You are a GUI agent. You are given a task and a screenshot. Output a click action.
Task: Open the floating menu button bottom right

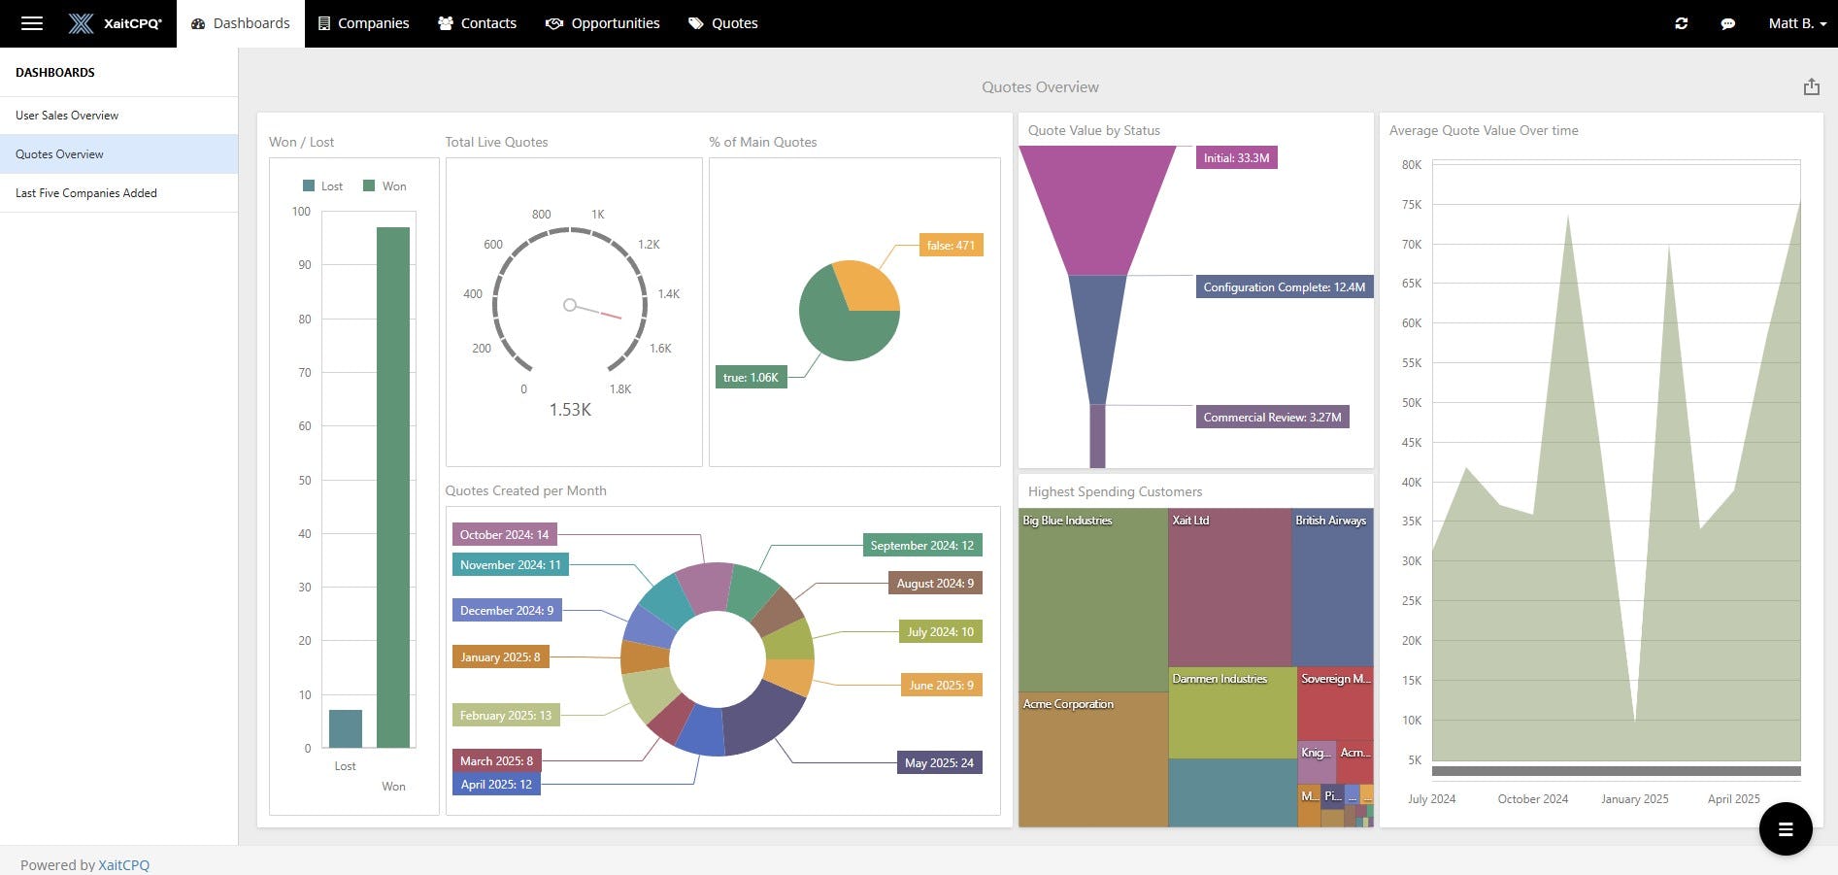[1786, 829]
